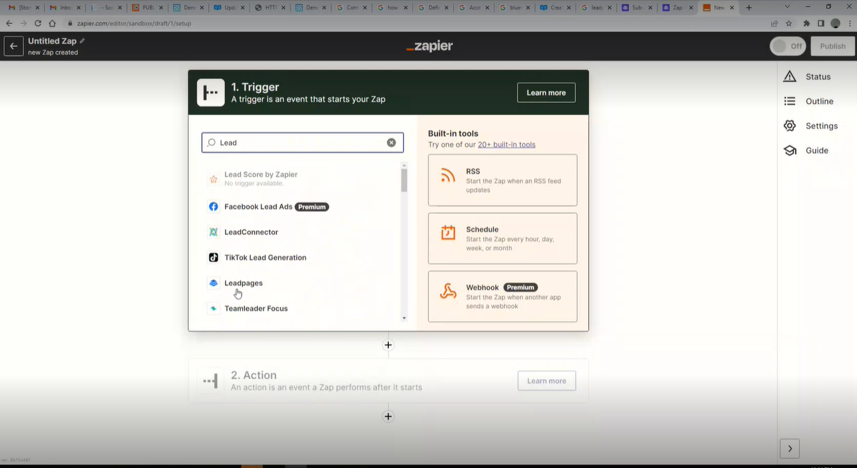Screen dimensions: 857x468
Task: Select the Webhook built-in tool card
Action: (x=502, y=296)
